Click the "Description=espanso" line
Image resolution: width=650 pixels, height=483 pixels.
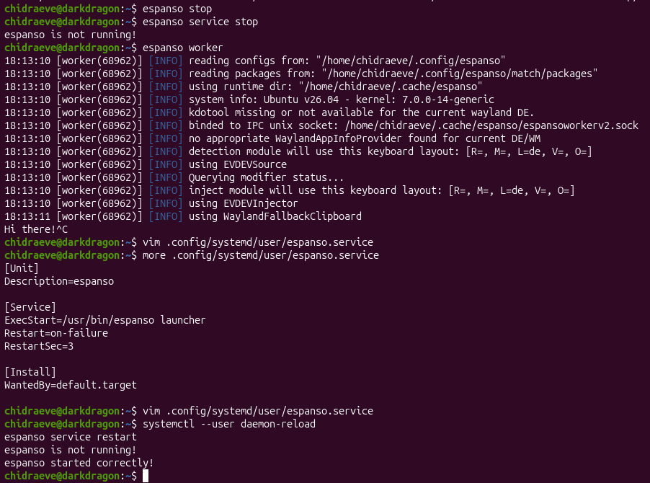[x=59, y=281]
